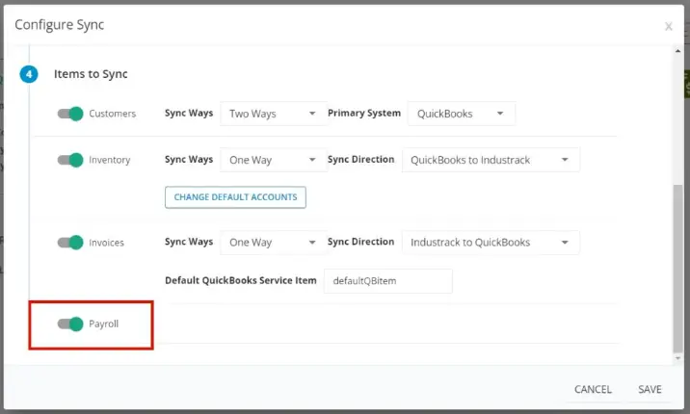Open Customers Sync Ways dropdown showing Two Ways
Screen dimensions: 690x414
coord(274,114)
